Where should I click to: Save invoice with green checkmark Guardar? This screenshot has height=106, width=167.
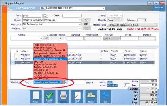pyautogui.click(x=49, y=97)
